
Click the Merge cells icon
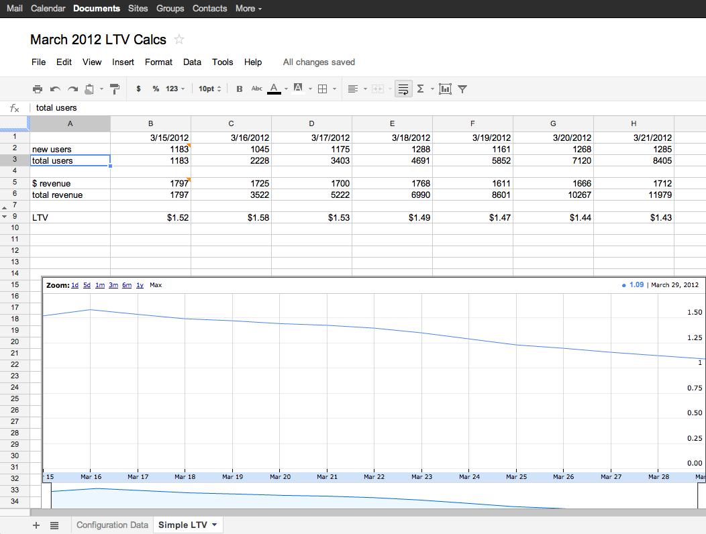pos(377,89)
